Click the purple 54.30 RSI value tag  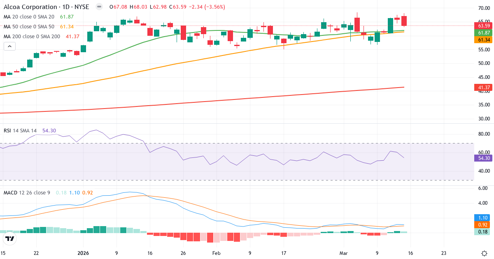point(483,158)
